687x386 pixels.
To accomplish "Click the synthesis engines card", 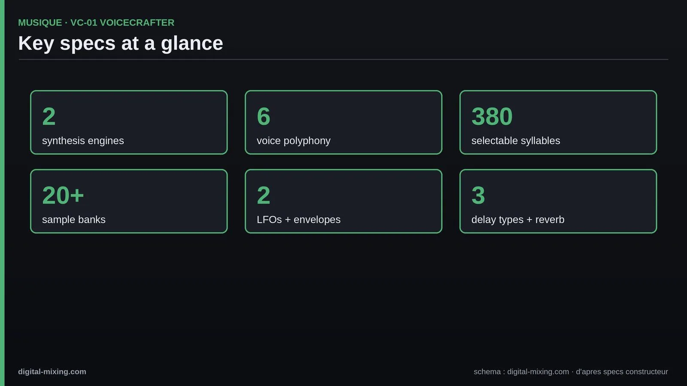I will pos(129,122).
